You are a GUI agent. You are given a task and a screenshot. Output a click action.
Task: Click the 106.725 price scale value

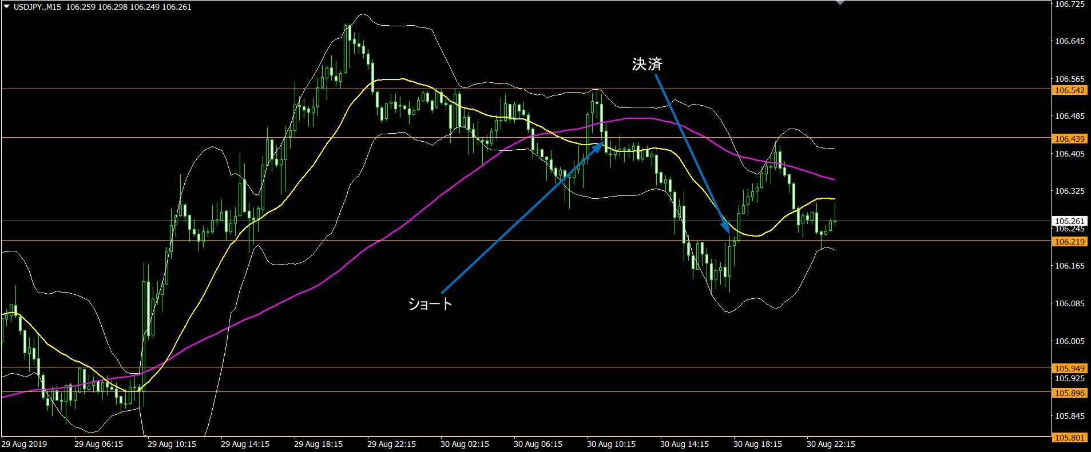point(1070,4)
